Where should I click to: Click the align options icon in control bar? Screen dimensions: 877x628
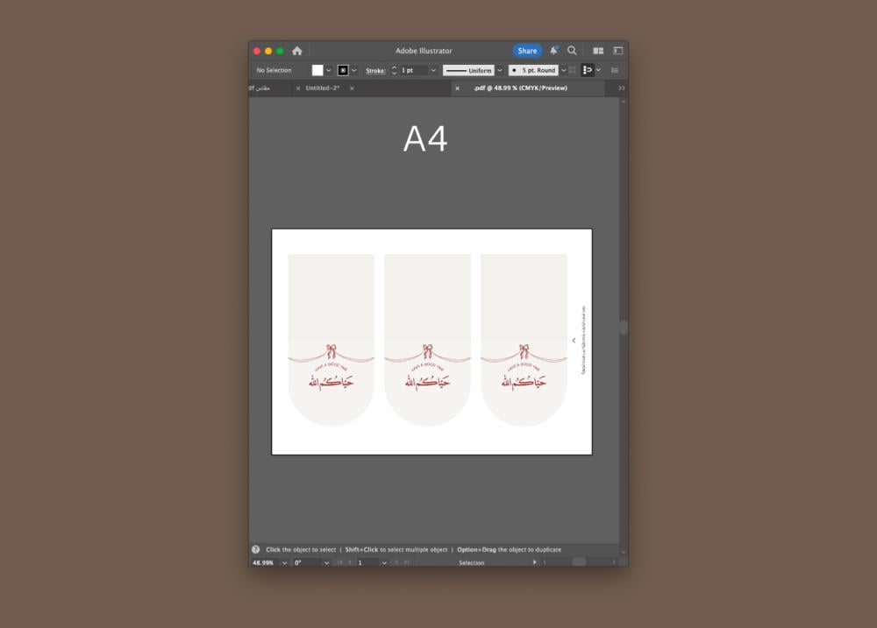[x=588, y=70]
